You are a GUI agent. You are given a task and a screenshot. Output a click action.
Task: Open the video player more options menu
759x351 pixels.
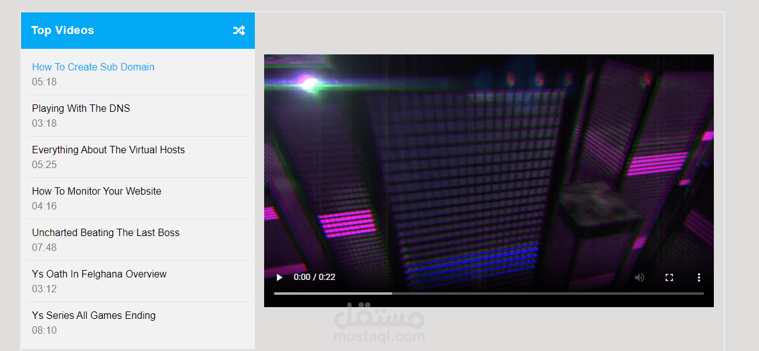tap(699, 277)
